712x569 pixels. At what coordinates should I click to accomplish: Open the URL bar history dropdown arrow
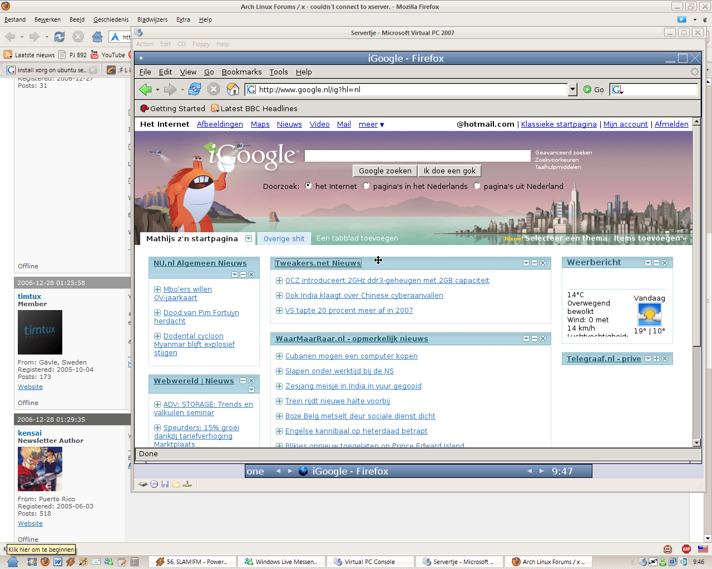click(x=572, y=89)
